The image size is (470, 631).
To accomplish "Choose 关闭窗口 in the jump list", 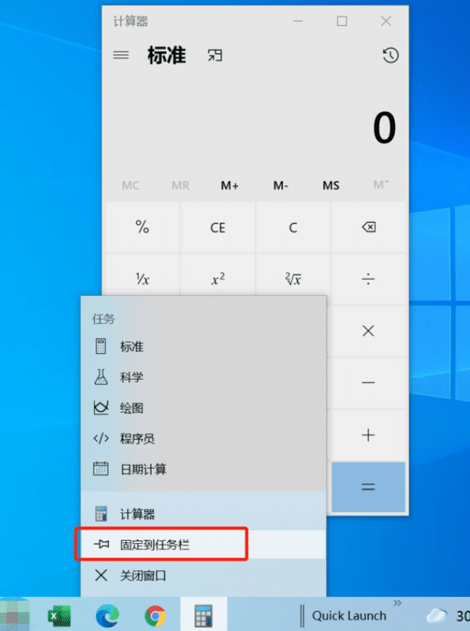I will click(x=203, y=576).
